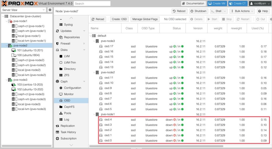
Task: Click the Search input field
Action: click(x=92, y=3)
